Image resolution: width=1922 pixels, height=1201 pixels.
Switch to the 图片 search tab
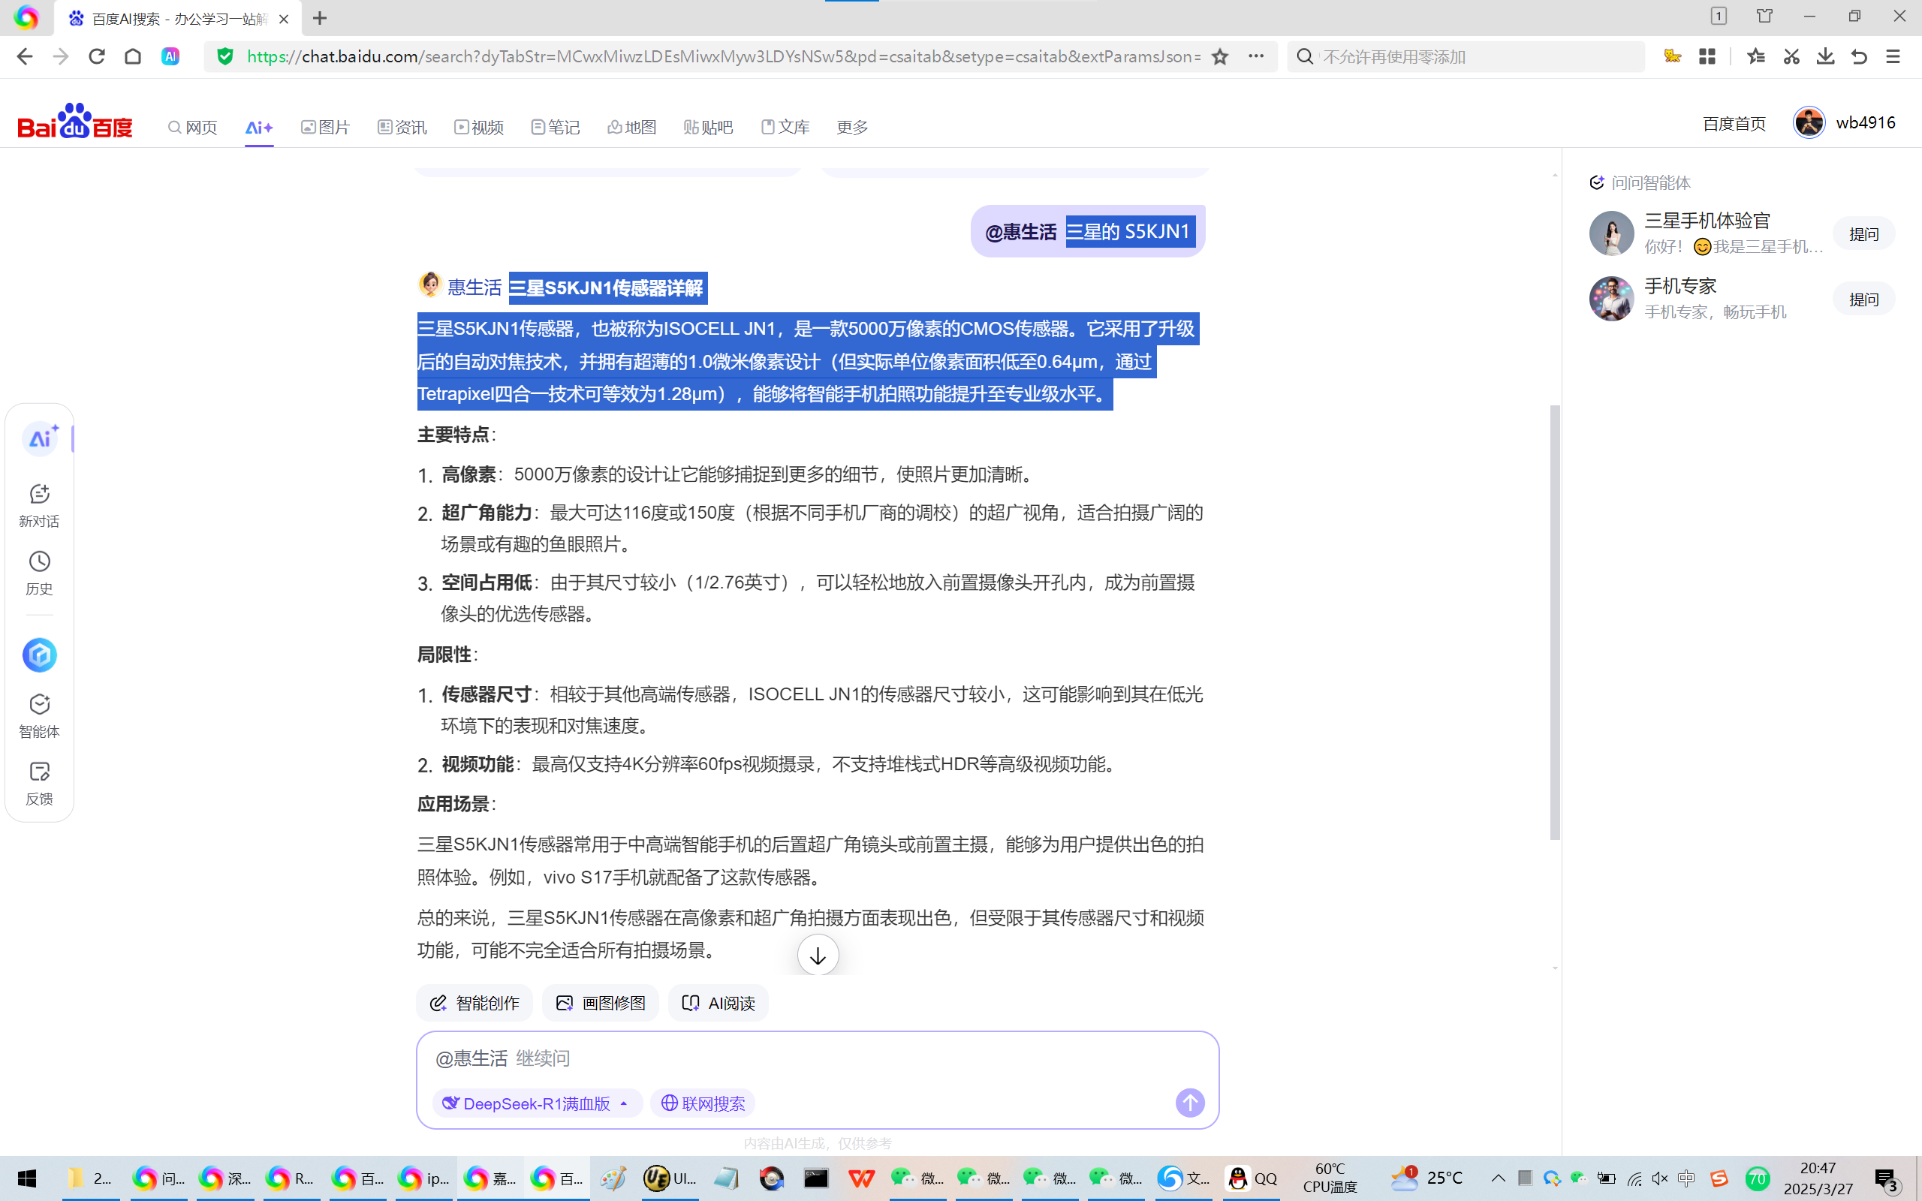[326, 127]
